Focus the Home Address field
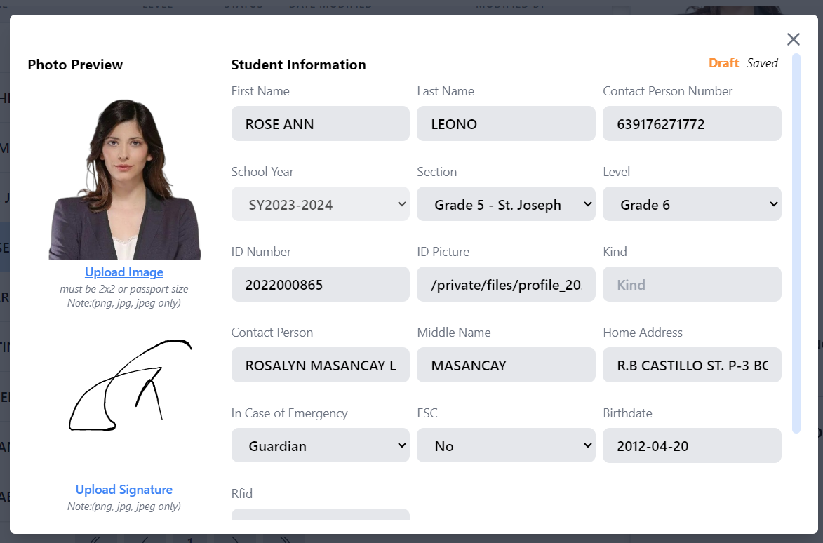The height and width of the screenshot is (543, 823). (x=692, y=366)
